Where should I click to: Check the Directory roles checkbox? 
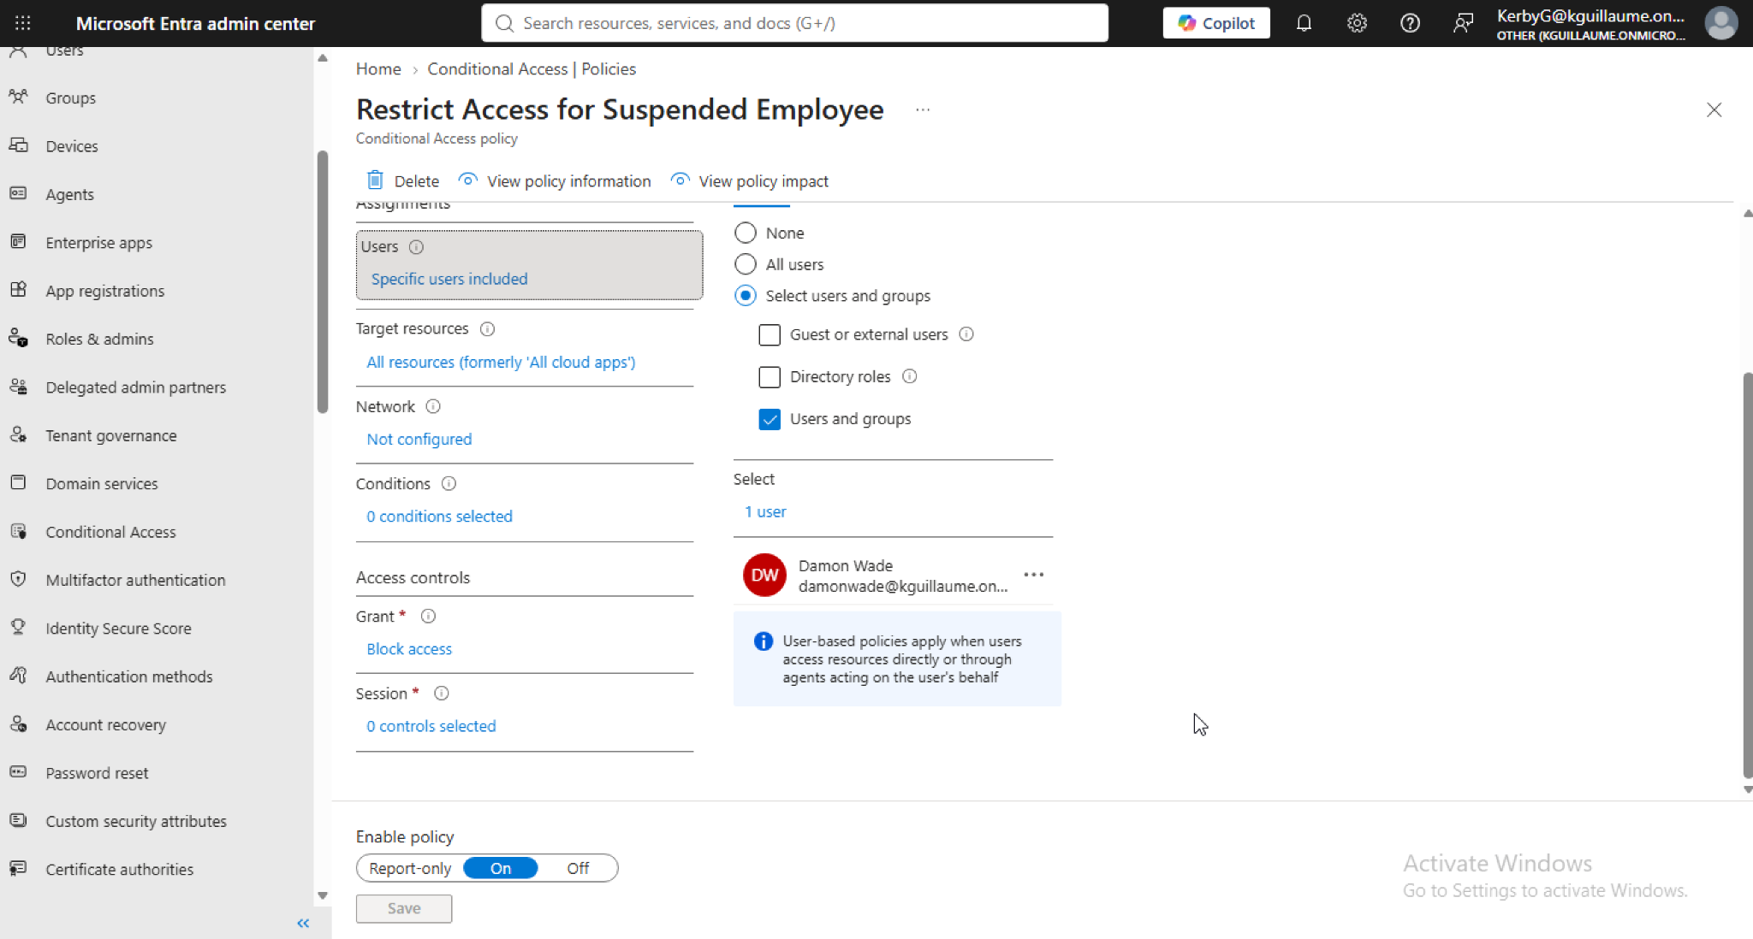click(x=770, y=376)
